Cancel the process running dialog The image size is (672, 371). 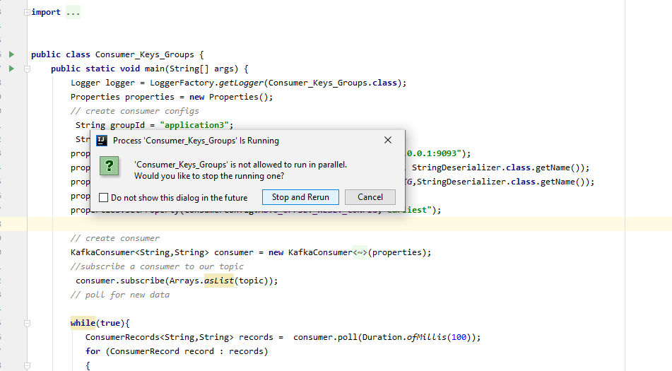(x=370, y=197)
